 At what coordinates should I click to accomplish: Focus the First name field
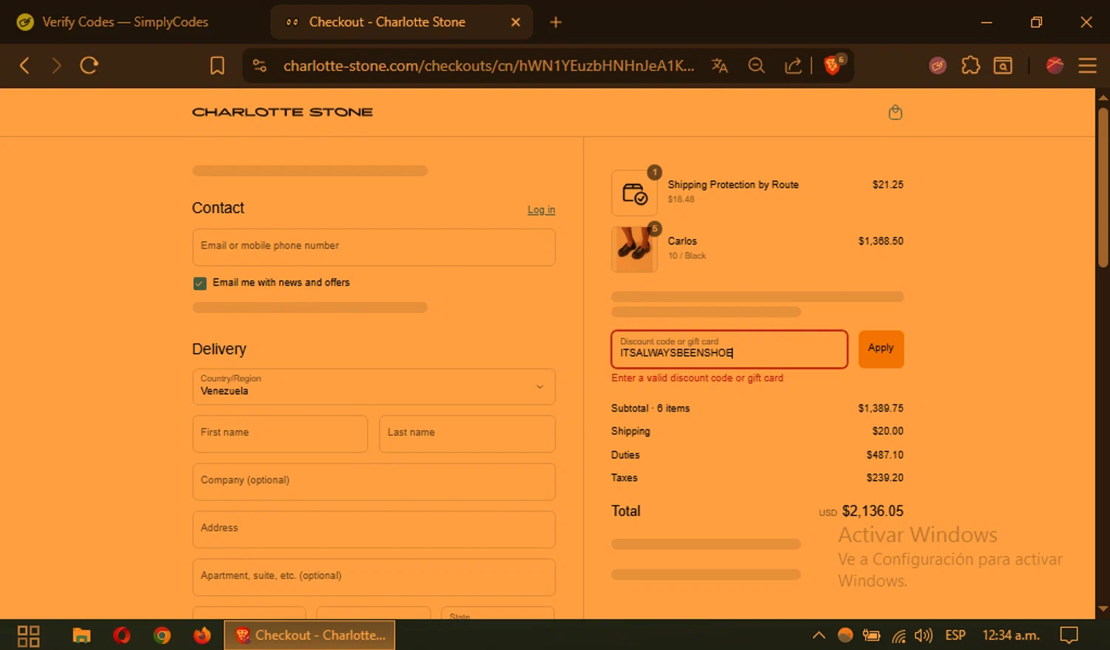(280, 434)
